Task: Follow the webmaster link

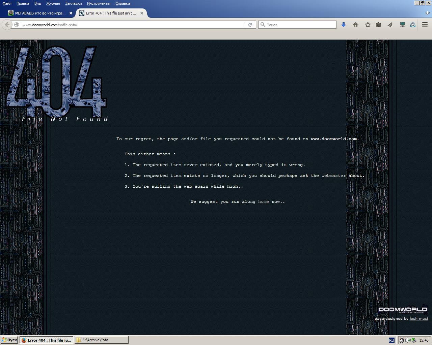Action: click(x=334, y=176)
